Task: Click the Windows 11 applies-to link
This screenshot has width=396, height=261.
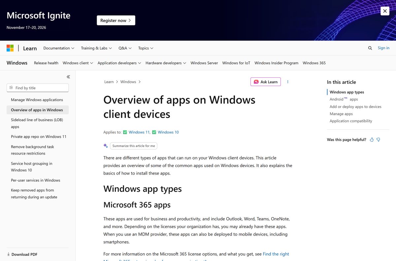Action: pos(139,132)
